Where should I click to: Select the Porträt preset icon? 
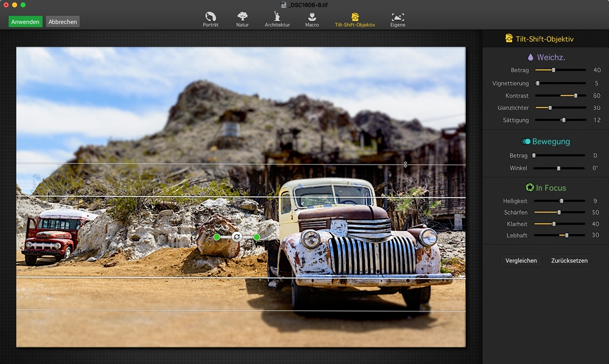click(x=210, y=16)
